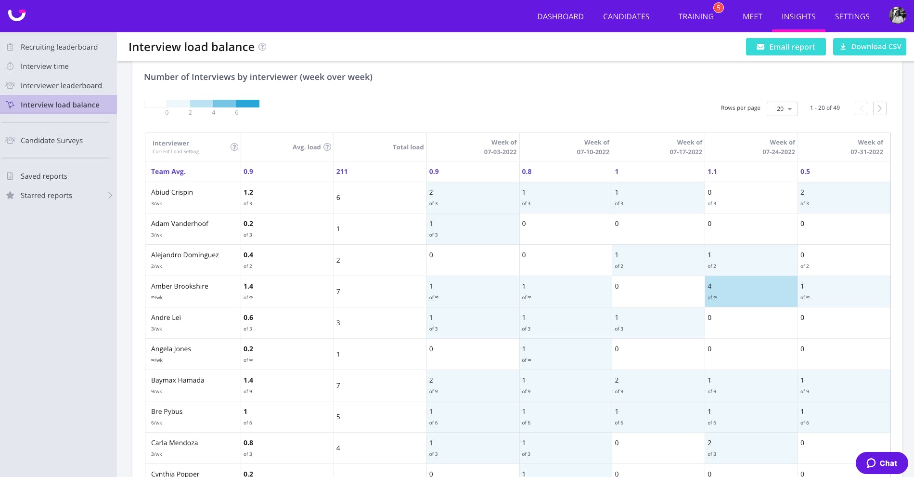The width and height of the screenshot is (914, 477).
Task: Switch to the TRAINING tab
Action: pyautogui.click(x=696, y=16)
